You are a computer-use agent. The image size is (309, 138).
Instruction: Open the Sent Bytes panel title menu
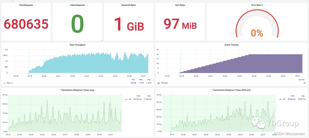click(180, 5)
